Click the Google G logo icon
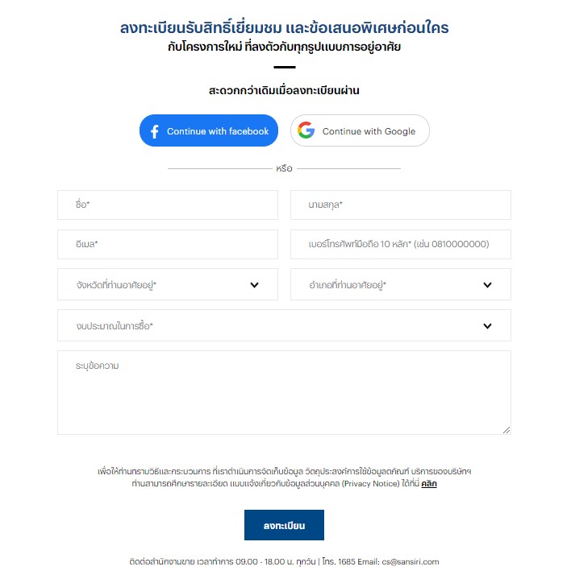The height and width of the screenshot is (579, 571). pos(306,130)
